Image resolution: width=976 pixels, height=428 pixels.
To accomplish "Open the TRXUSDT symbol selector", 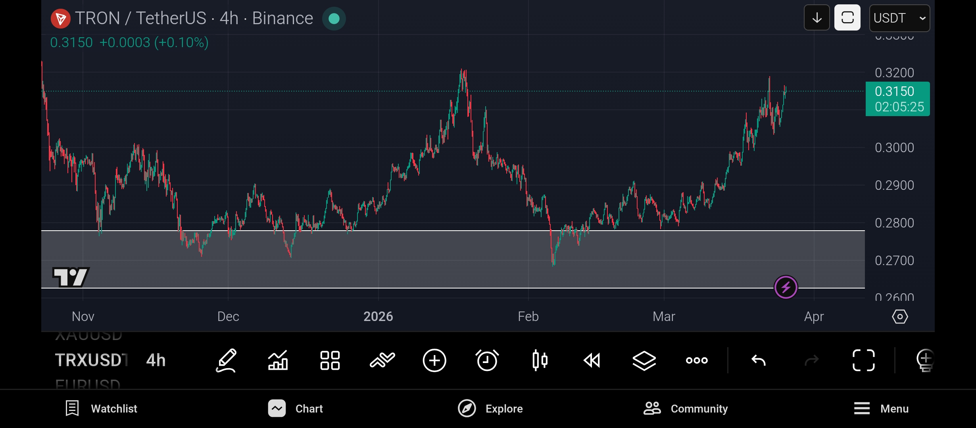I will pos(91,360).
